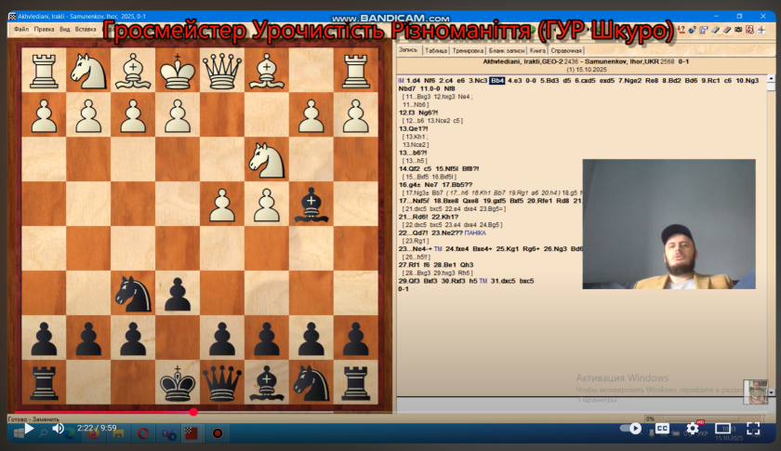Toggle closed captions CC button

tap(663, 429)
